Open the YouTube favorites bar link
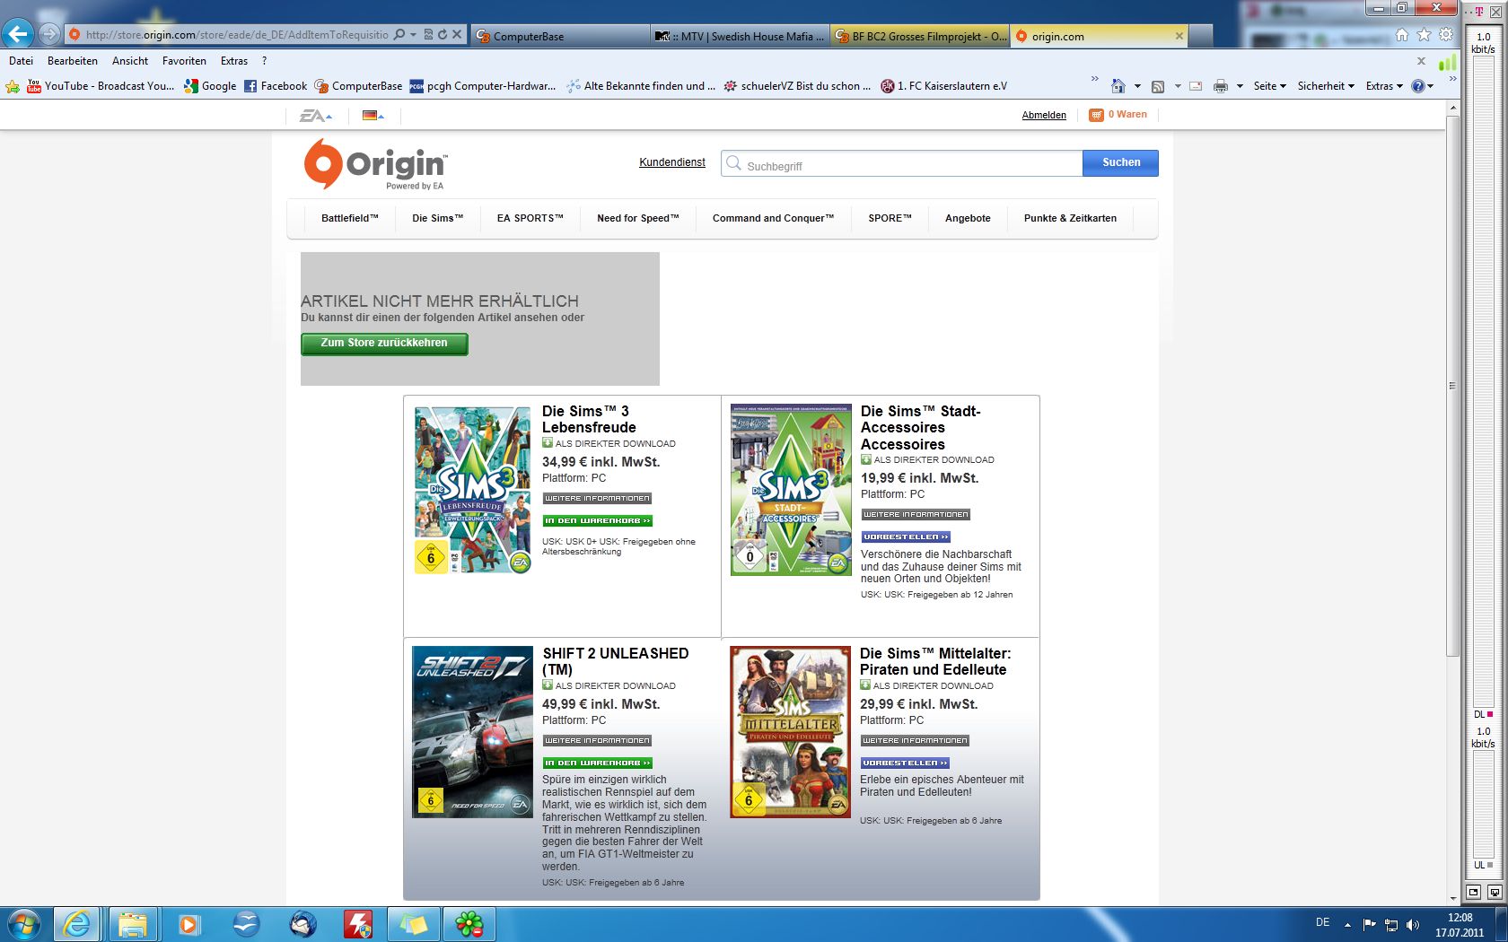 (x=101, y=86)
